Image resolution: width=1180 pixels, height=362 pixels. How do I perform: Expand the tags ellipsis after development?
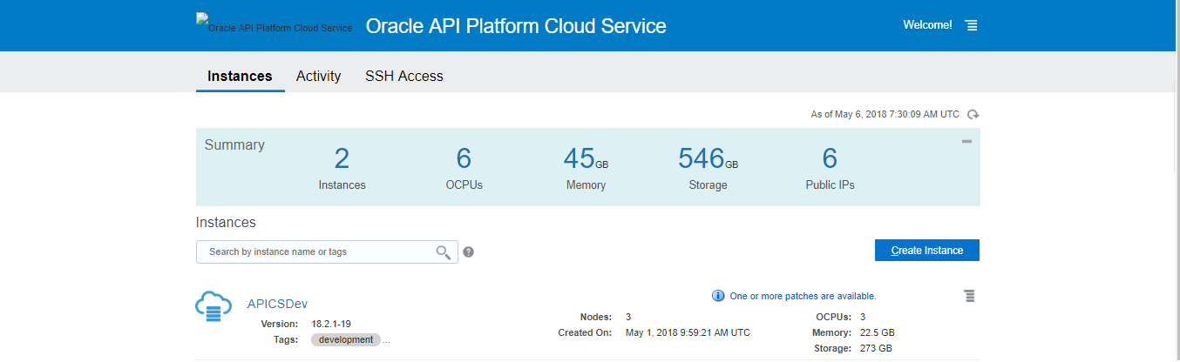(386, 340)
